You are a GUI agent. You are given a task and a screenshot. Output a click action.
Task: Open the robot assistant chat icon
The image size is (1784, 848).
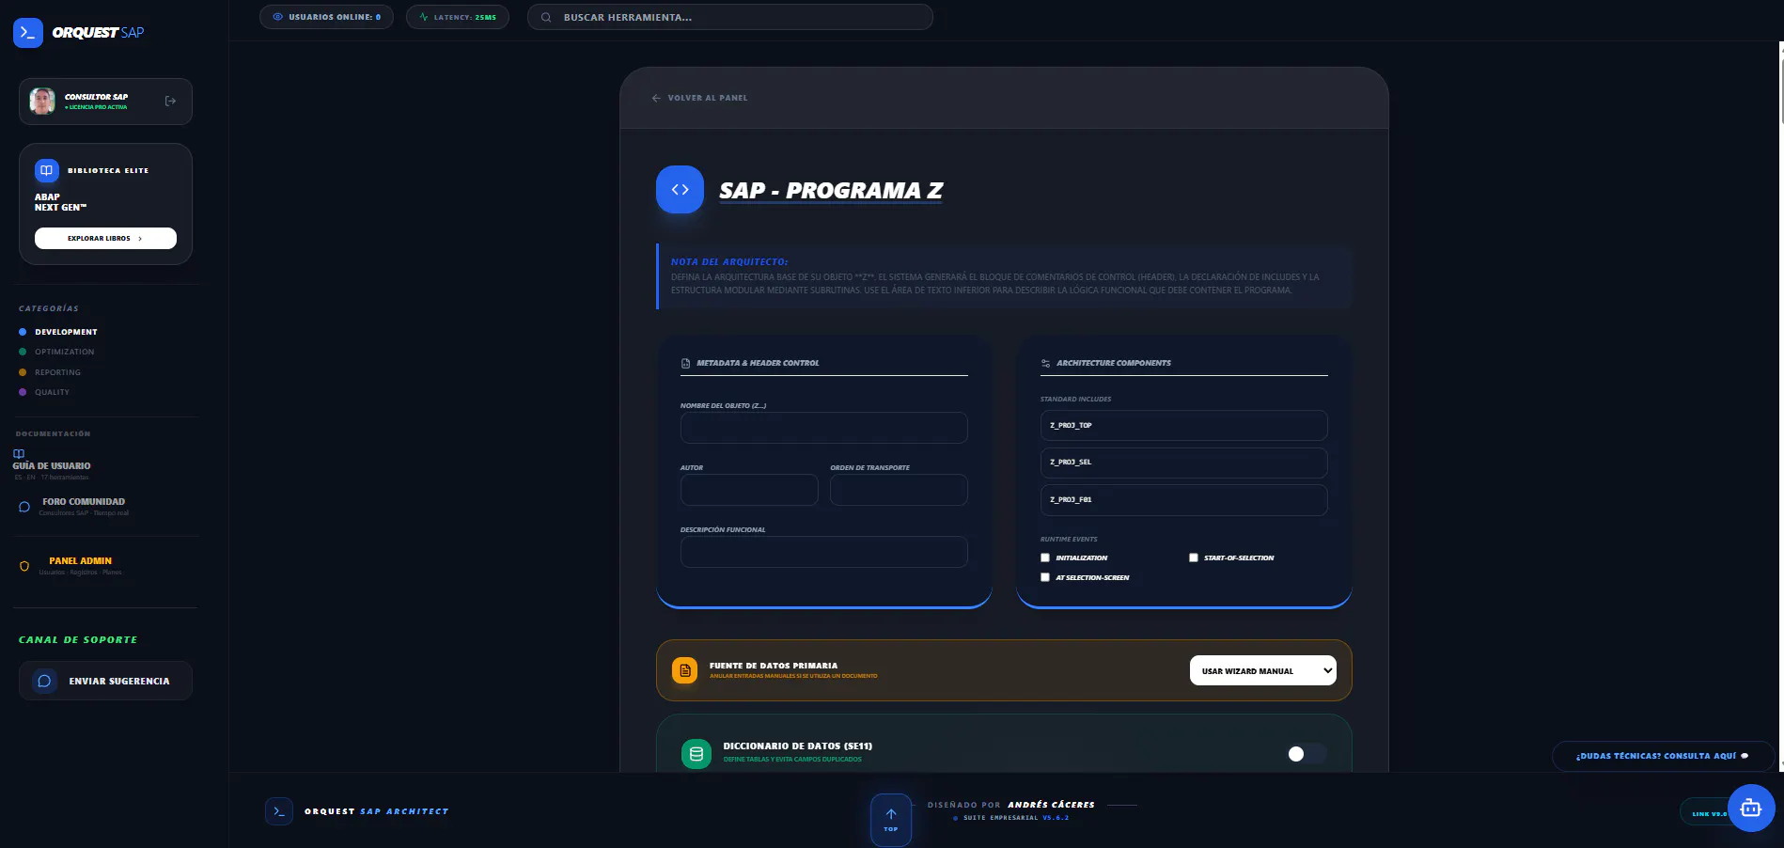(x=1750, y=809)
